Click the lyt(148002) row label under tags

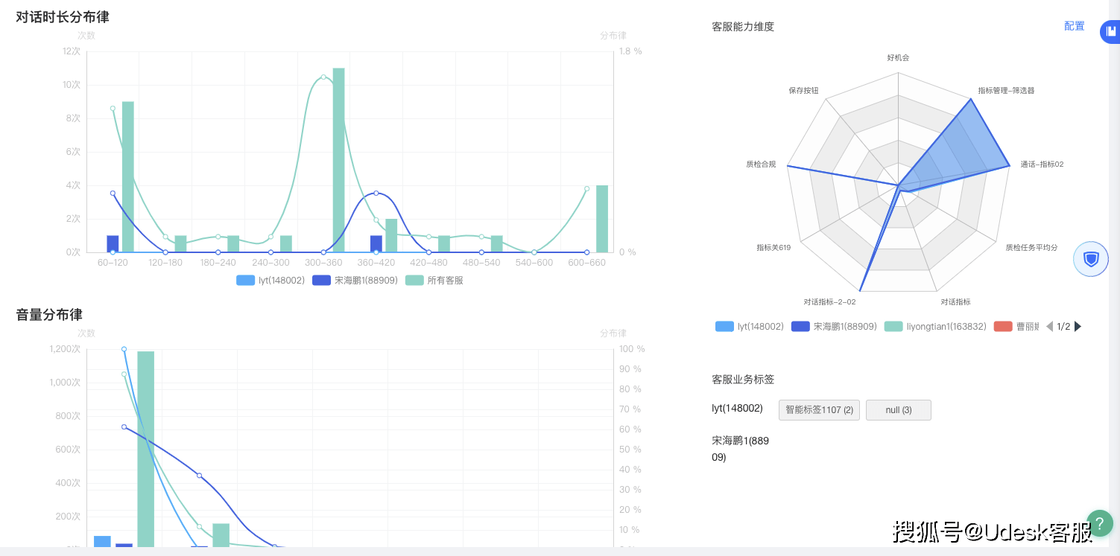(737, 408)
